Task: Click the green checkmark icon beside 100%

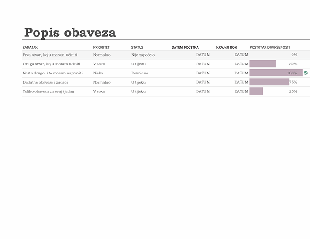Action: pyautogui.click(x=305, y=73)
